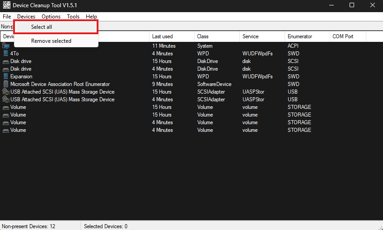
Task: Open the Tools menu
Action: [73, 17]
